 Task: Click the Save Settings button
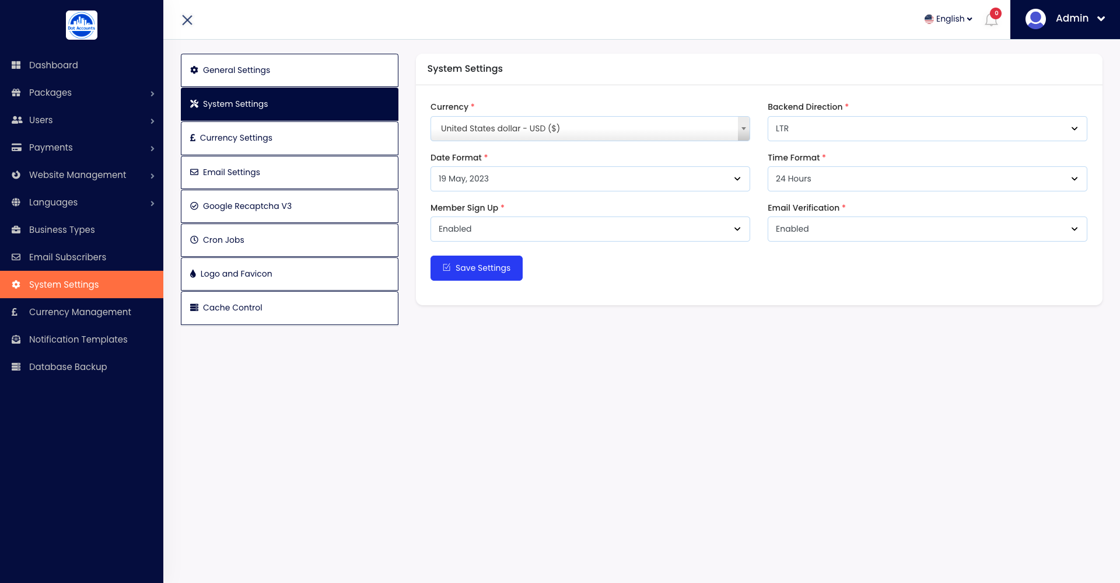pyautogui.click(x=476, y=268)
